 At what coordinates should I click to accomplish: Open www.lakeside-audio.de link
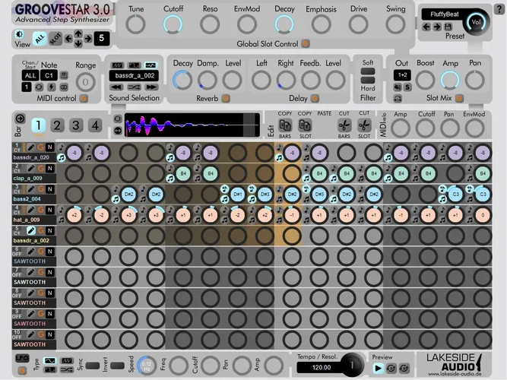tap(455, 374)
